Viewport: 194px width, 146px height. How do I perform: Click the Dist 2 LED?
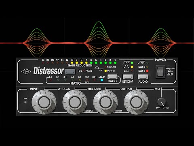pyautogui.click(x=147, y=67)
